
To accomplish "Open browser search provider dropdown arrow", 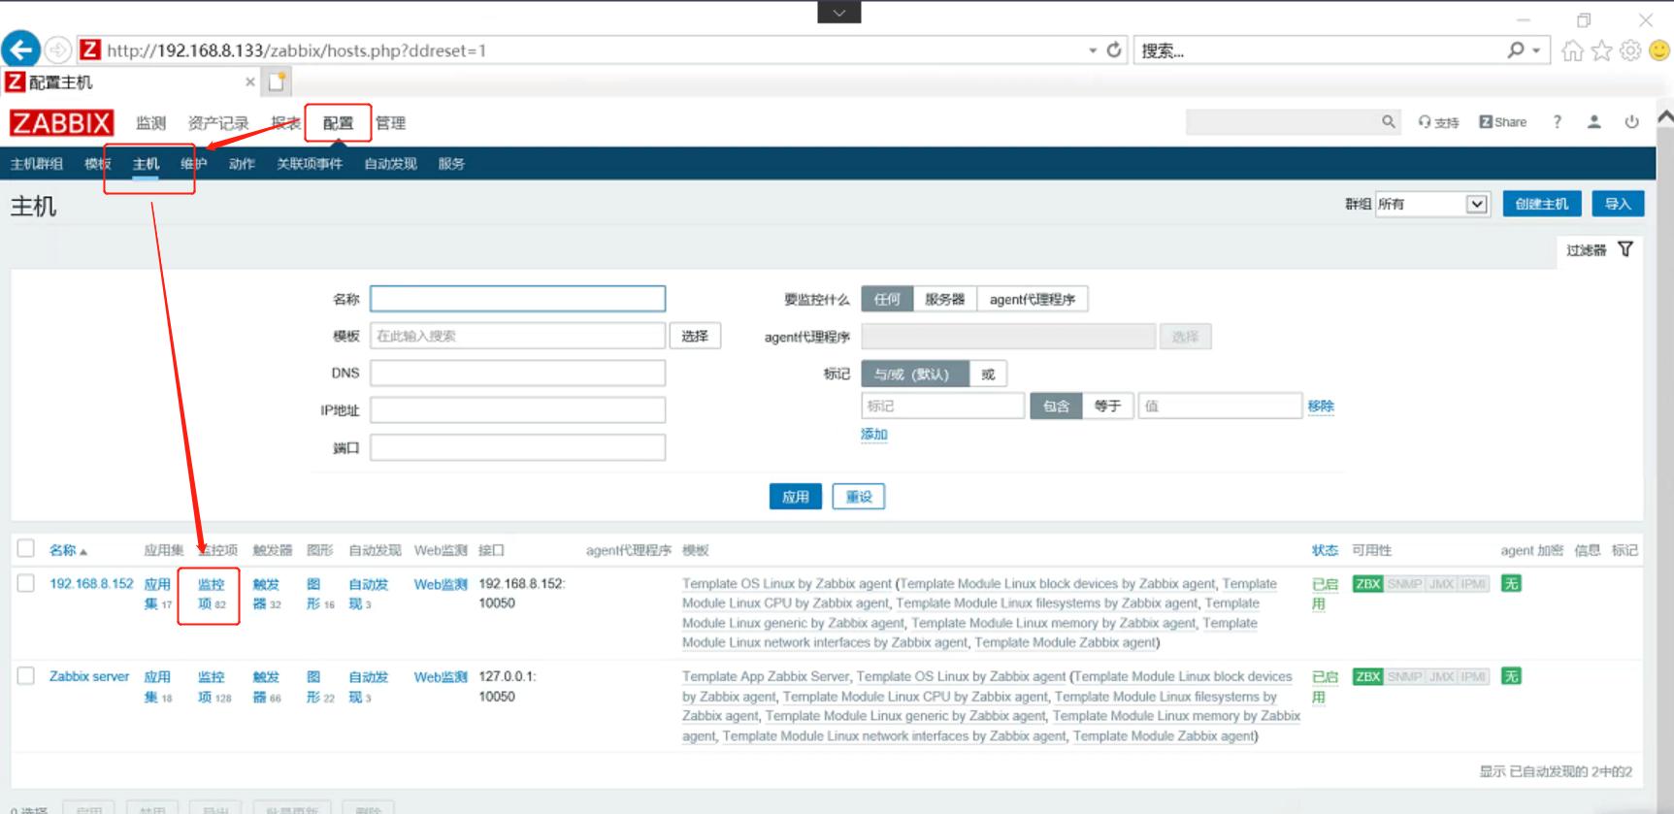I will [x=1536, y=50].
